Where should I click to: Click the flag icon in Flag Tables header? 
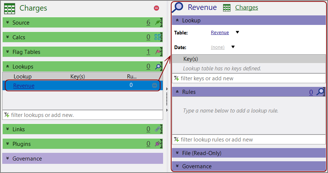158,52
